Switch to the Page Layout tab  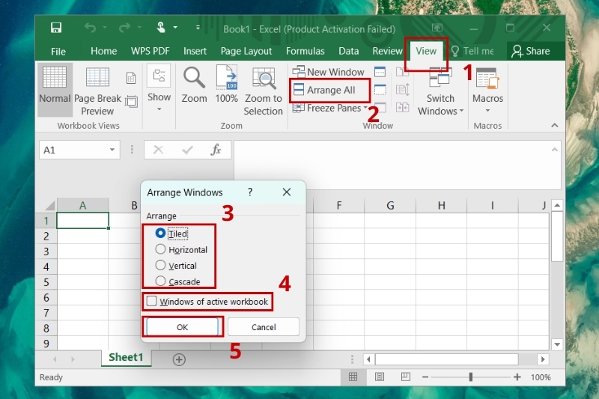(x=246, y=51)
